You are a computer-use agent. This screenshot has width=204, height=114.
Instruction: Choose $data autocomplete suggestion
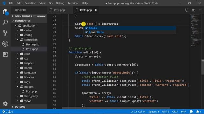(x=130, y=28)
